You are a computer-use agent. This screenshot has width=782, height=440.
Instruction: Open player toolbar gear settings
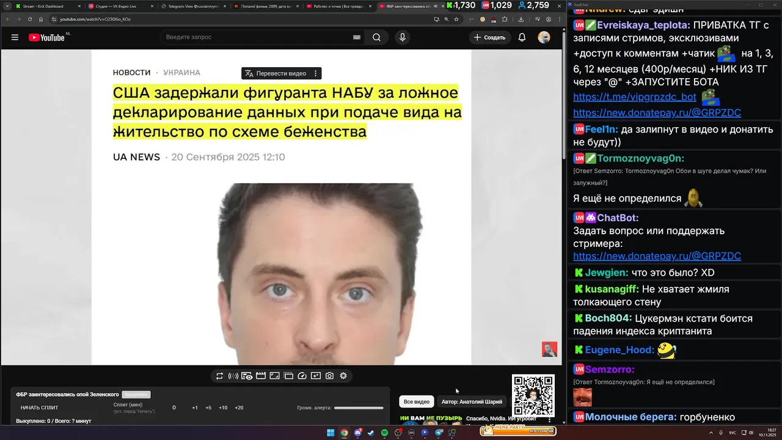coord(343,376)
